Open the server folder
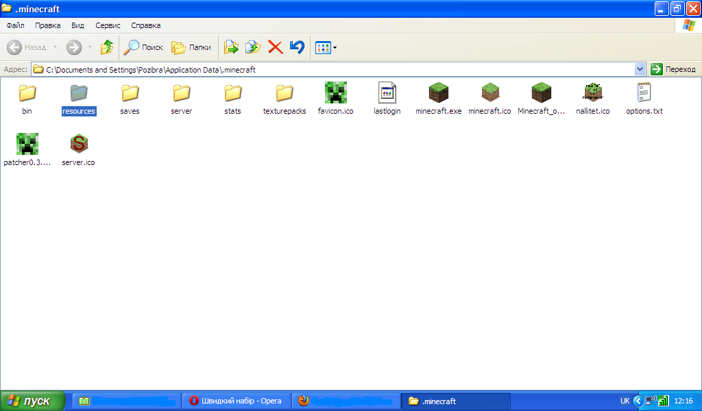Image resolution: width=702 pixels, height=411 pixels. click(181, 93)
